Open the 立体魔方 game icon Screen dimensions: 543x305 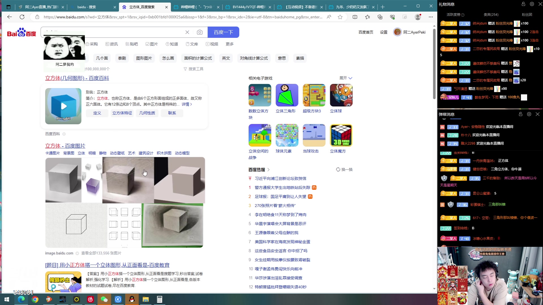click(341, 135)
